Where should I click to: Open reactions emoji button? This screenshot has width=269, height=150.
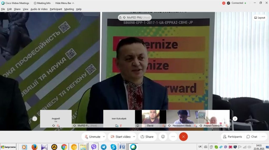click(x=163, y=137)
